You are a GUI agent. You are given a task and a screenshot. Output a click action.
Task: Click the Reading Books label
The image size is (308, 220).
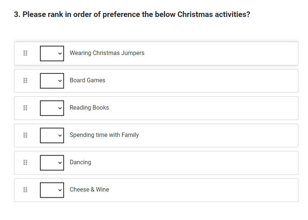click(x=89, y=108)
